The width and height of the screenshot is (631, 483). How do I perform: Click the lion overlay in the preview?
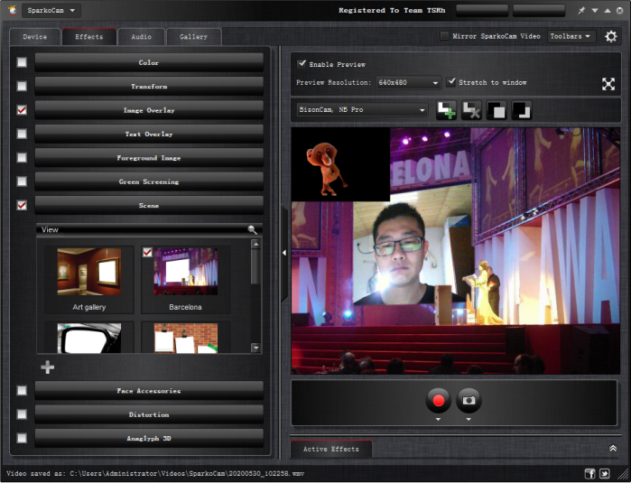point(328,168)
